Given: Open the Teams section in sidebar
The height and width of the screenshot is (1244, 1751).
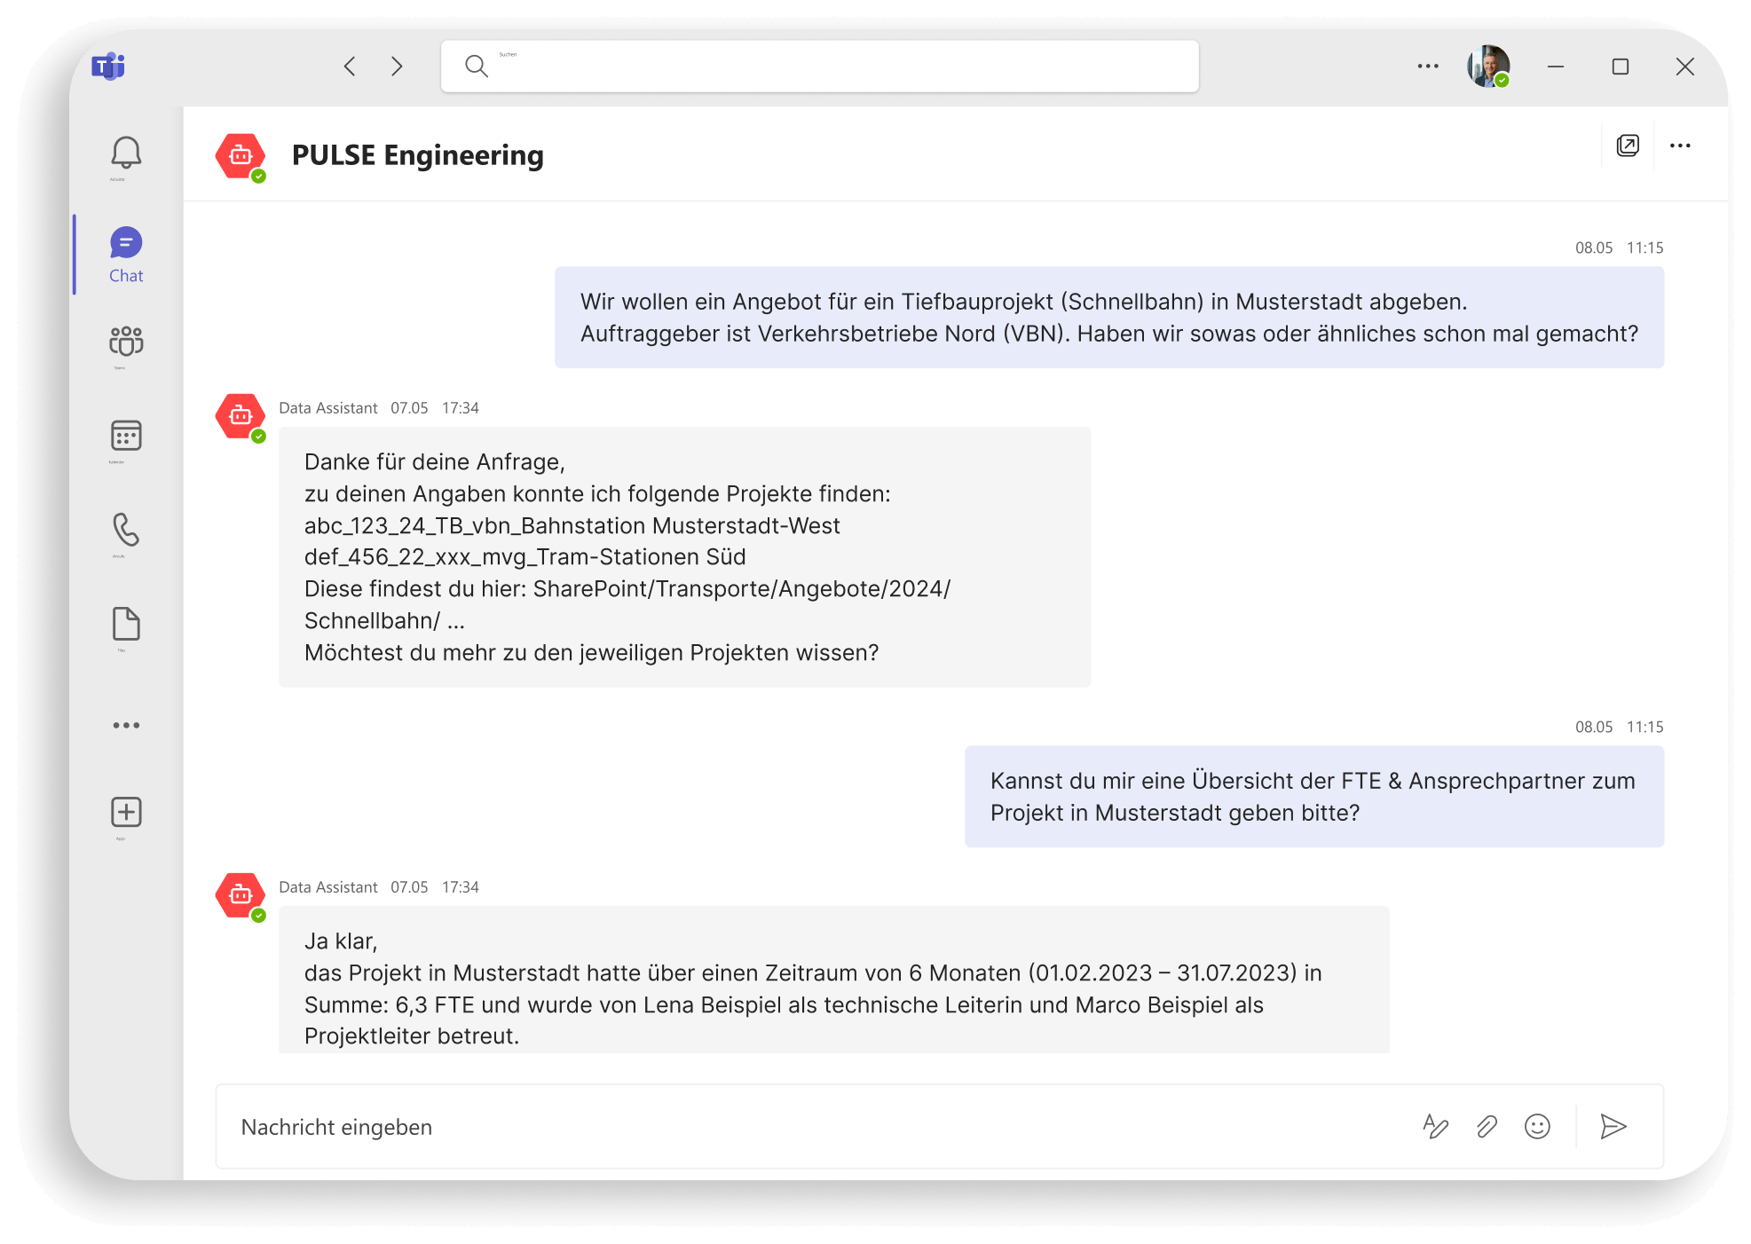Looking at the screenshot, I should pos(126,342).
